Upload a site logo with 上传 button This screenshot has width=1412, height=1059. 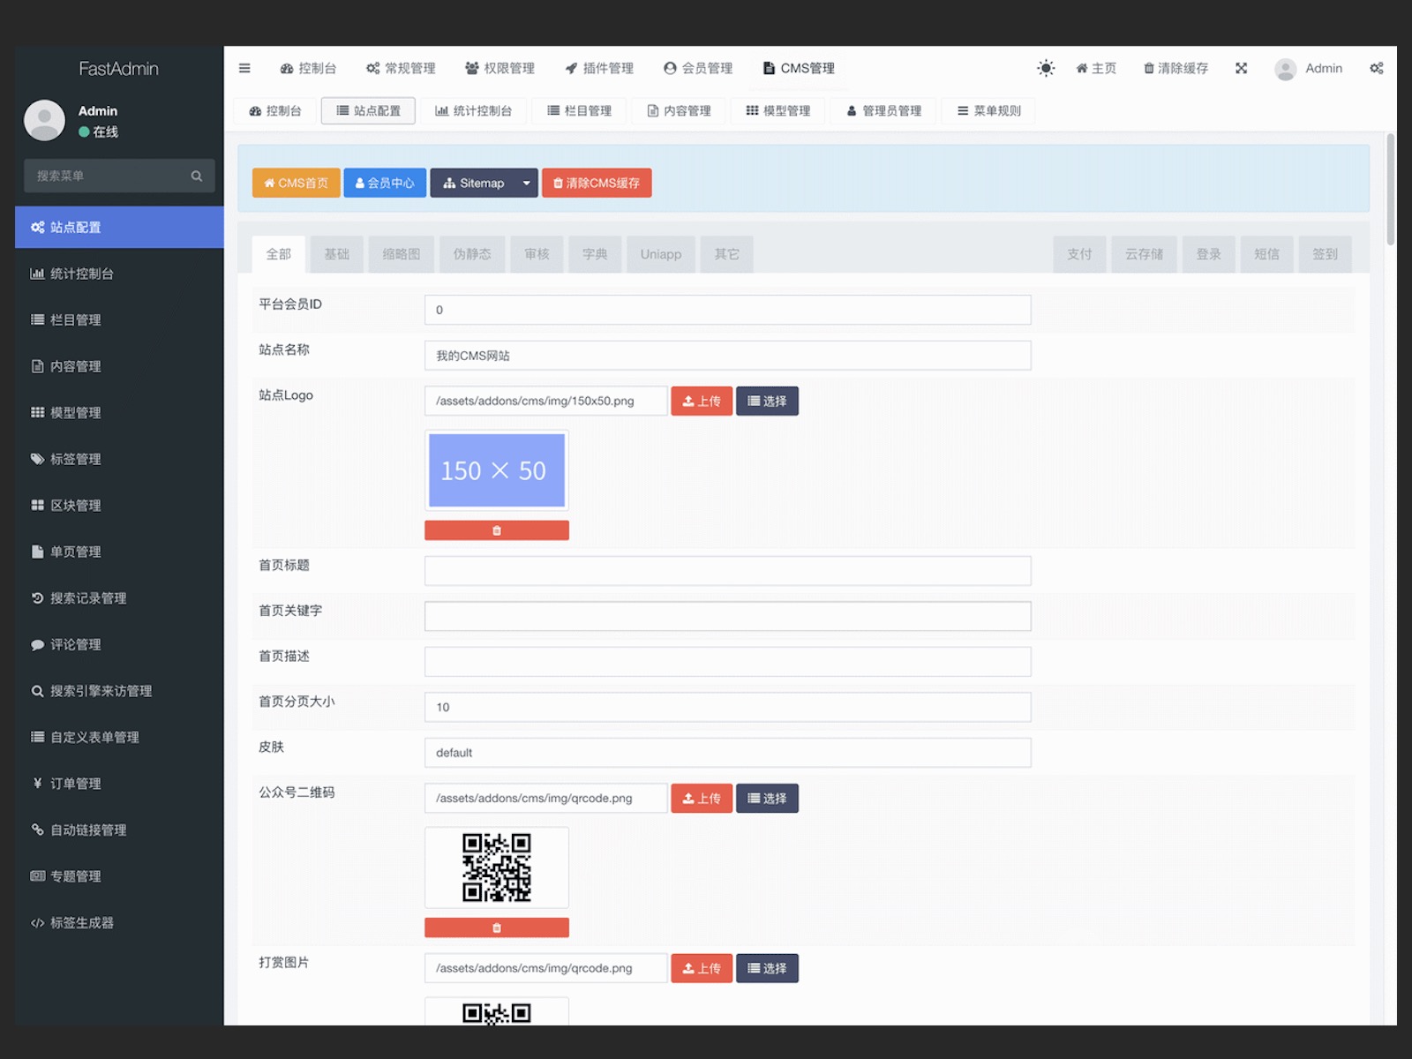pyautogui.click(x=702, y=401)
